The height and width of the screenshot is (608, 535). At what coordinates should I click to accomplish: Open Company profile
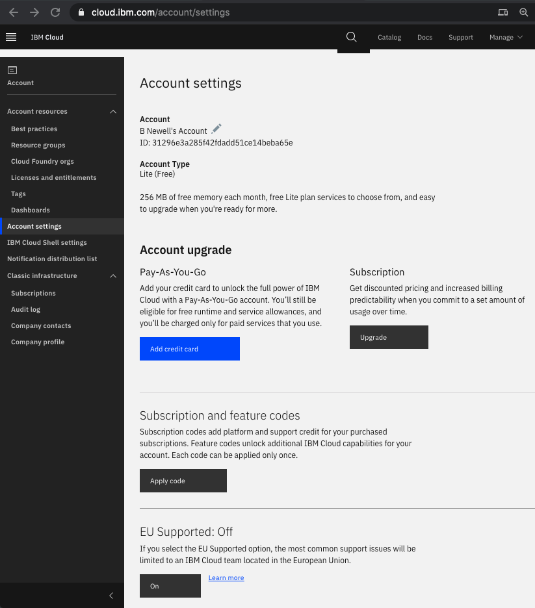(38, 342)
